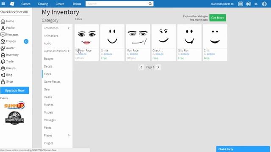Screen dimensions: 271x152
Task: Click the SharkTrickShotsHD username in top bar
Action: pos(222,4)
